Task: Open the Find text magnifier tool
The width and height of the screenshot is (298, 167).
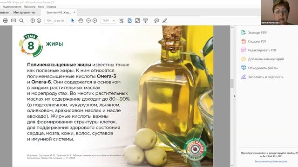Action: point(21,20)
